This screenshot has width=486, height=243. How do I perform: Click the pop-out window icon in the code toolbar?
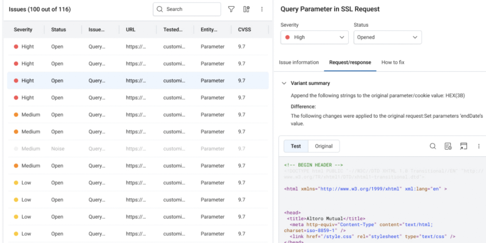(x=464, y=146)
